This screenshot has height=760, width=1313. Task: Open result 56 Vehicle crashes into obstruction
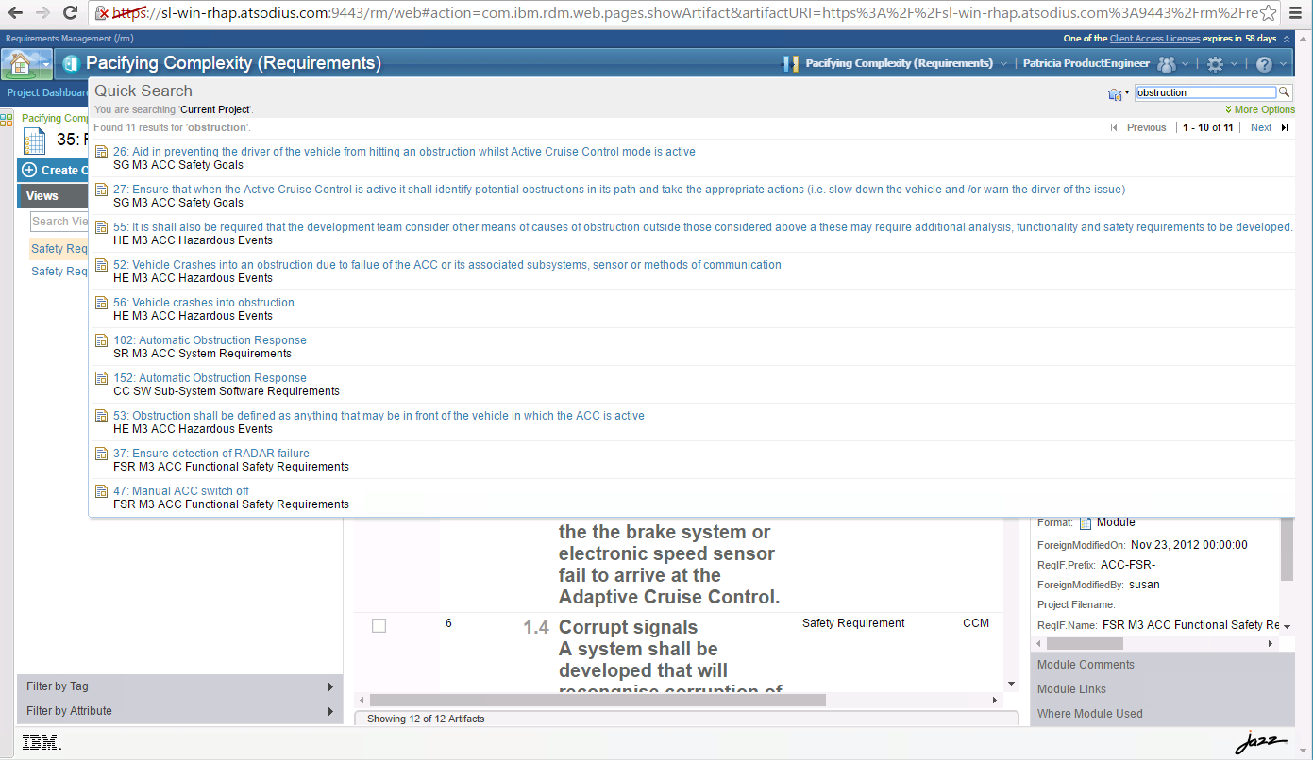[204, 303]
